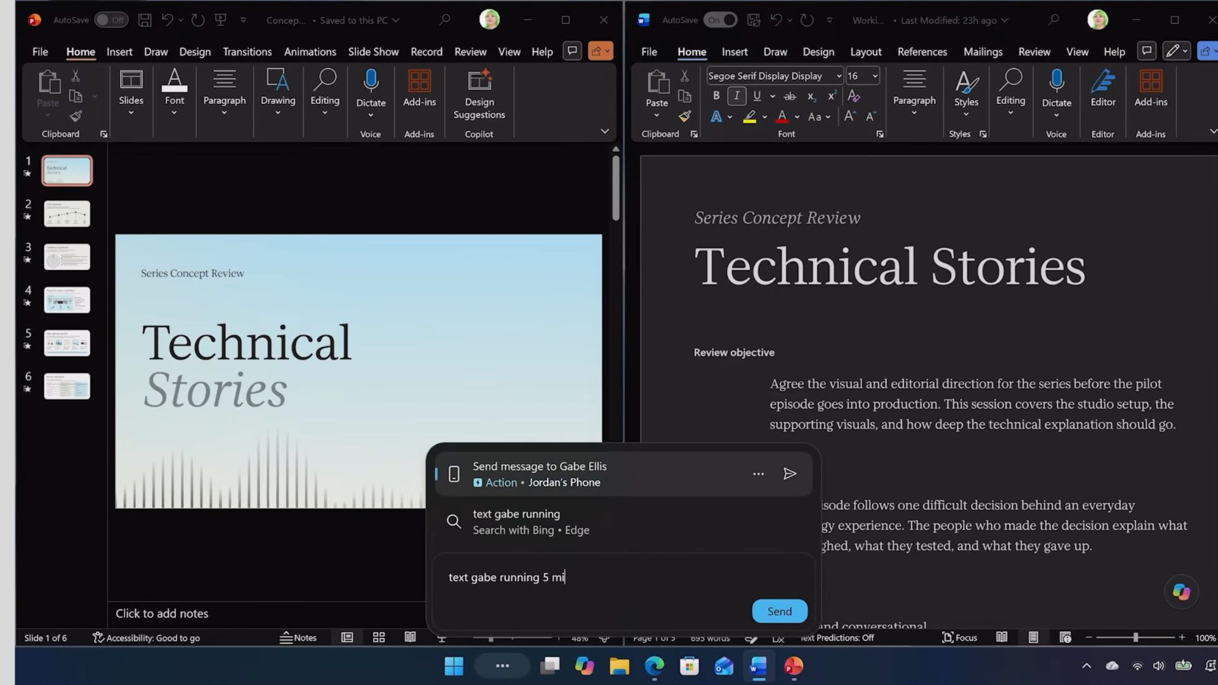Click Grow Font icon in Word ribbon
Screen dimensions: 1218x685
pyautogui.click(x=849, y=117)
